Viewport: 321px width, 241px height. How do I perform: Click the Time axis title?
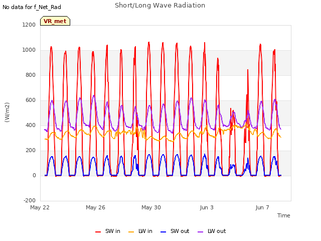284,215
